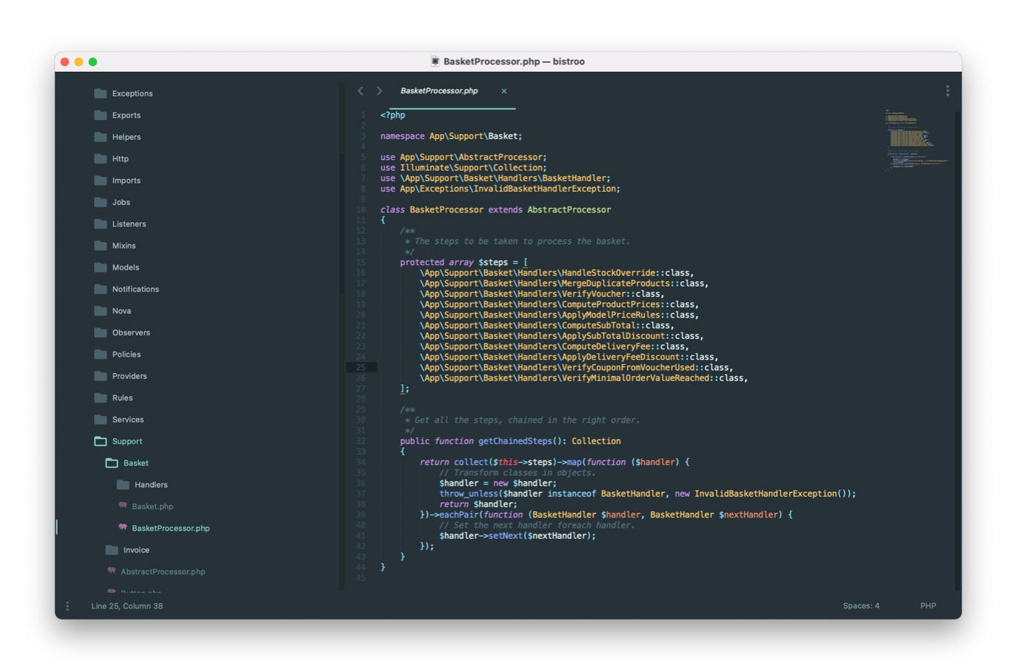Click the Mixins folder icon
Viewport: 1021px width, 661px height.
101,246
